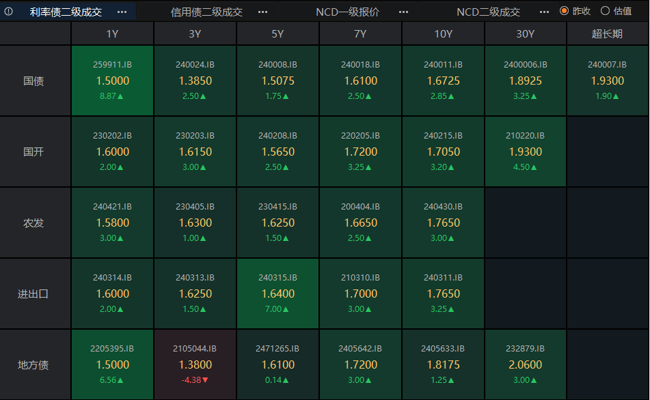Screen dimensions: 650x400
Task: Open the NCD二级成交 tab
Action: coord(488,12)
